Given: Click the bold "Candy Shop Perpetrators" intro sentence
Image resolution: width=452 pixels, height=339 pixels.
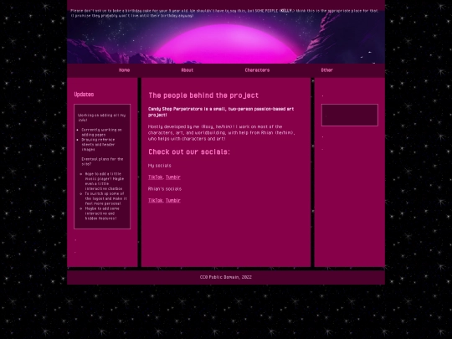Looking at the screenshot, I should pos(221,112).
